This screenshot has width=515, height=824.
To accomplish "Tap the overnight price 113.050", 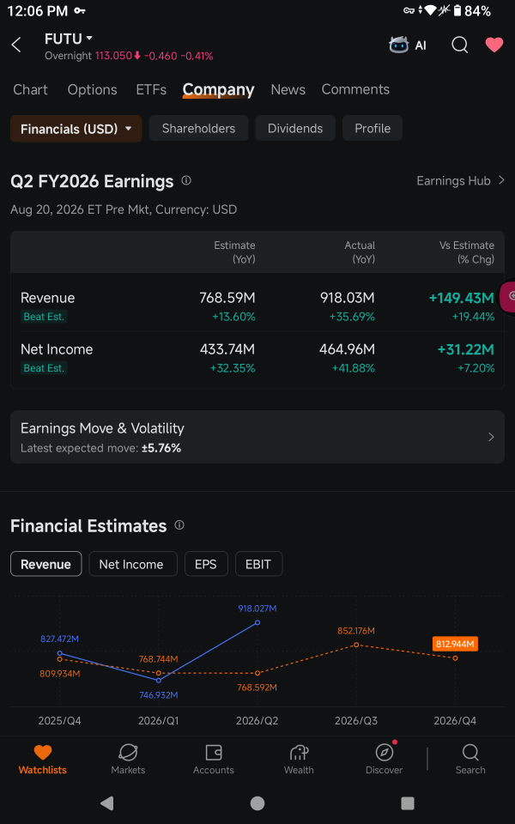I will click(113, 56).
